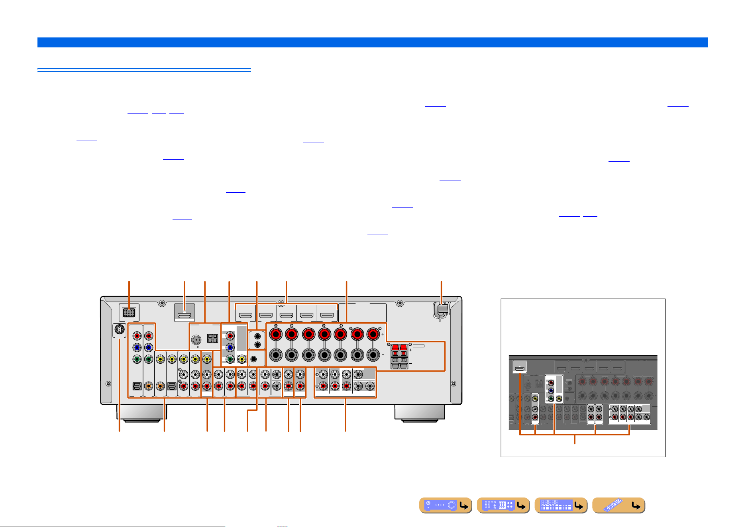This screenshot has width=746, height=527.
Task: Click the solid blue title bar
Action: click(372, 42)
